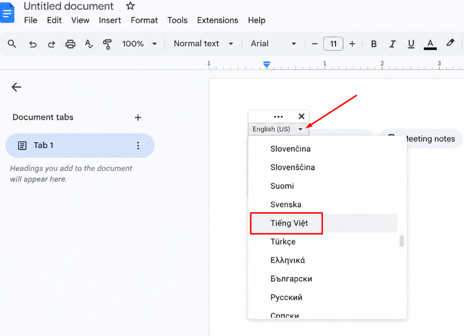This screenshot has width=464, height=336.
Task: Open the Edit menu
Action: click(54, 20)
